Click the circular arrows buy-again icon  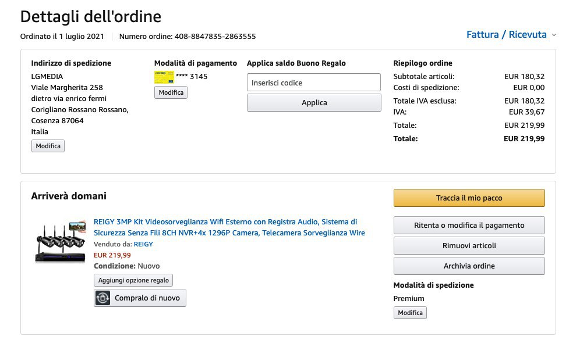coord(103,298)
